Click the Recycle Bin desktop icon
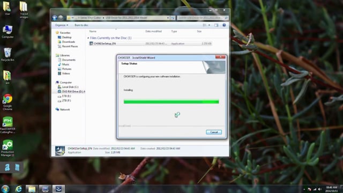Image resolution: width=343 pixels, height=193 pixels. pyautogui.click(x=8, y=55)
